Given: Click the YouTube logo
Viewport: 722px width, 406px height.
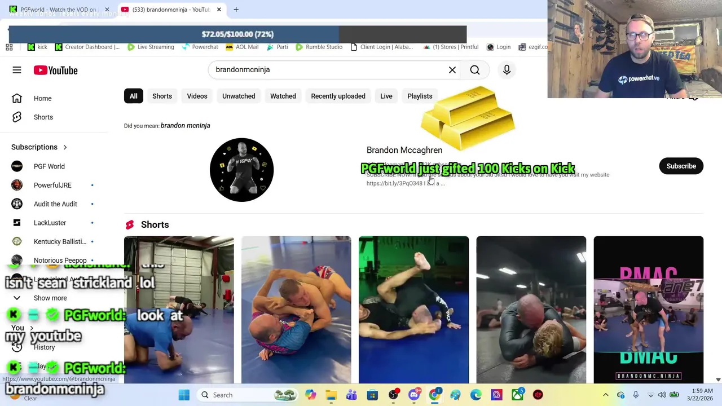Looking at the screenshot, I should [x=55, y=70].
